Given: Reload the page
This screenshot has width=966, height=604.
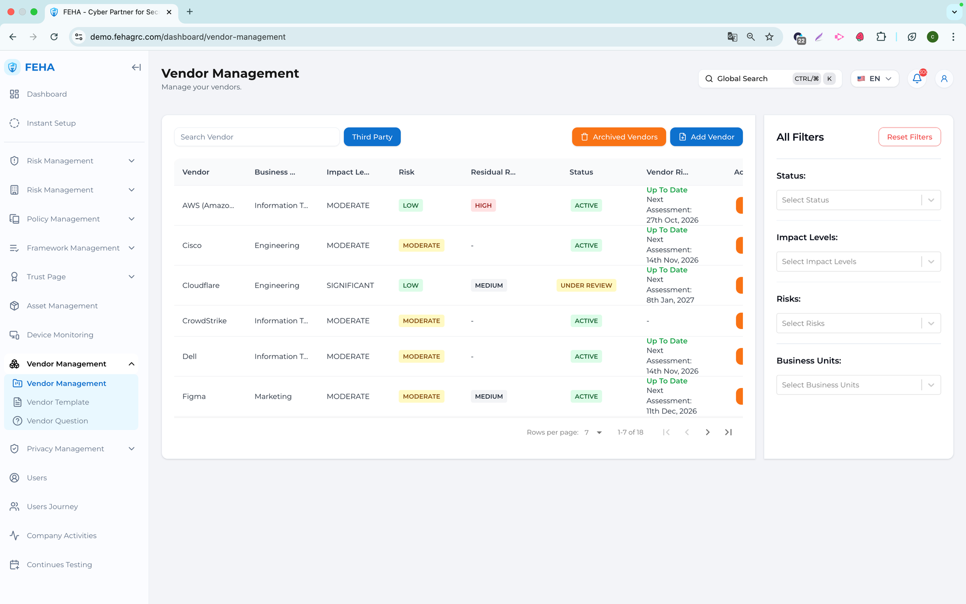Looking at the screenshot, I should (54, 37).
